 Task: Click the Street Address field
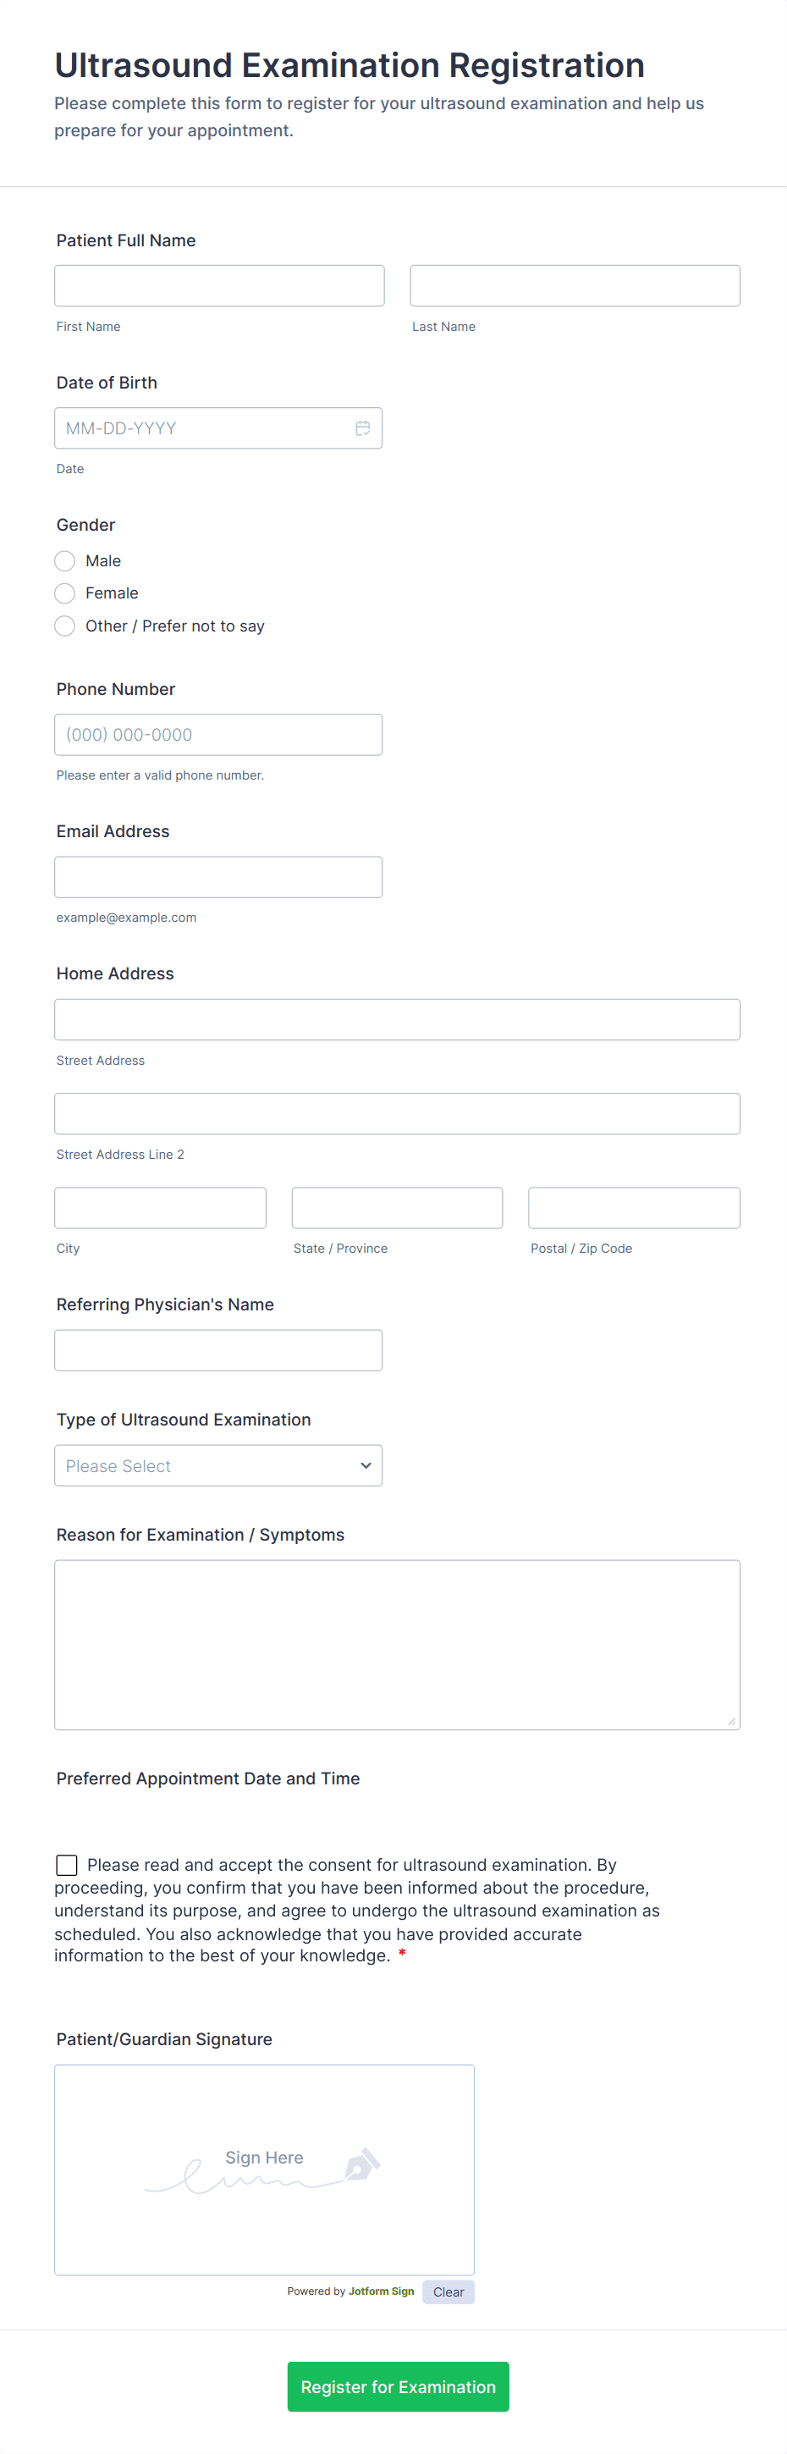pyautogui.click(x=398, y=1018)
